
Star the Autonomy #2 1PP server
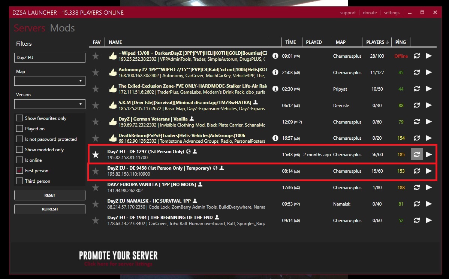[96, 73]
